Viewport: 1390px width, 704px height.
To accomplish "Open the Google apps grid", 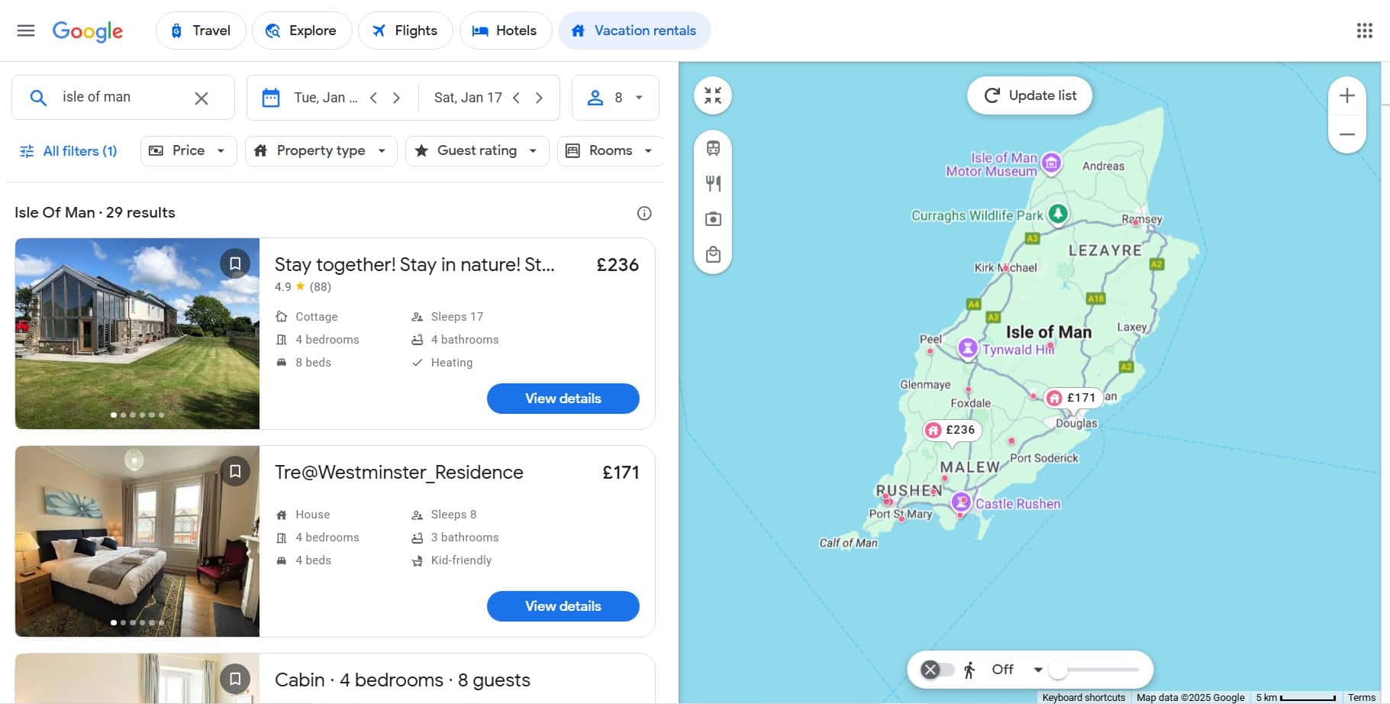I will [1365, 31].
